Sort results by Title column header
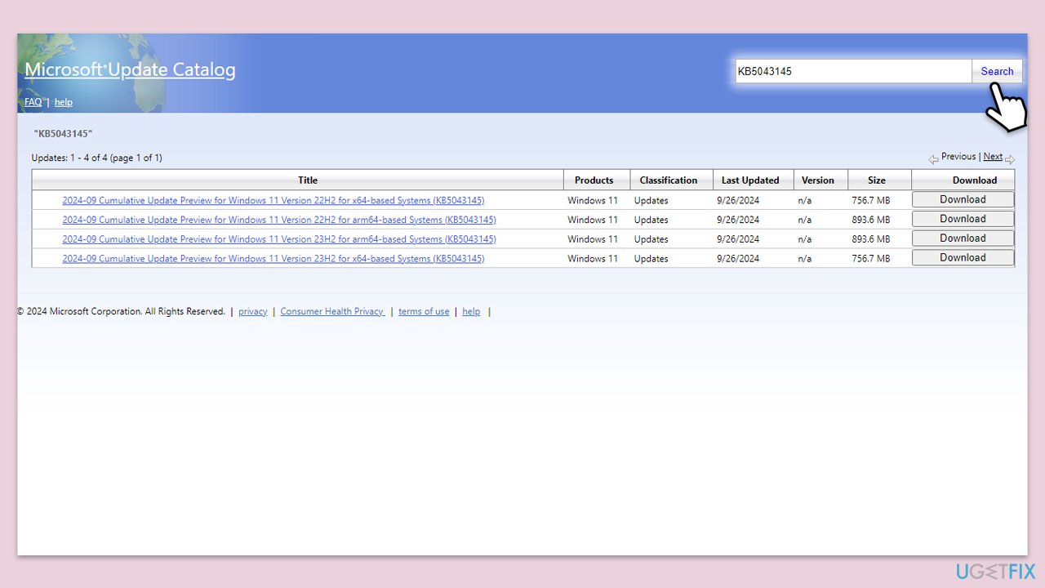1045x588 pixels. 308,180
